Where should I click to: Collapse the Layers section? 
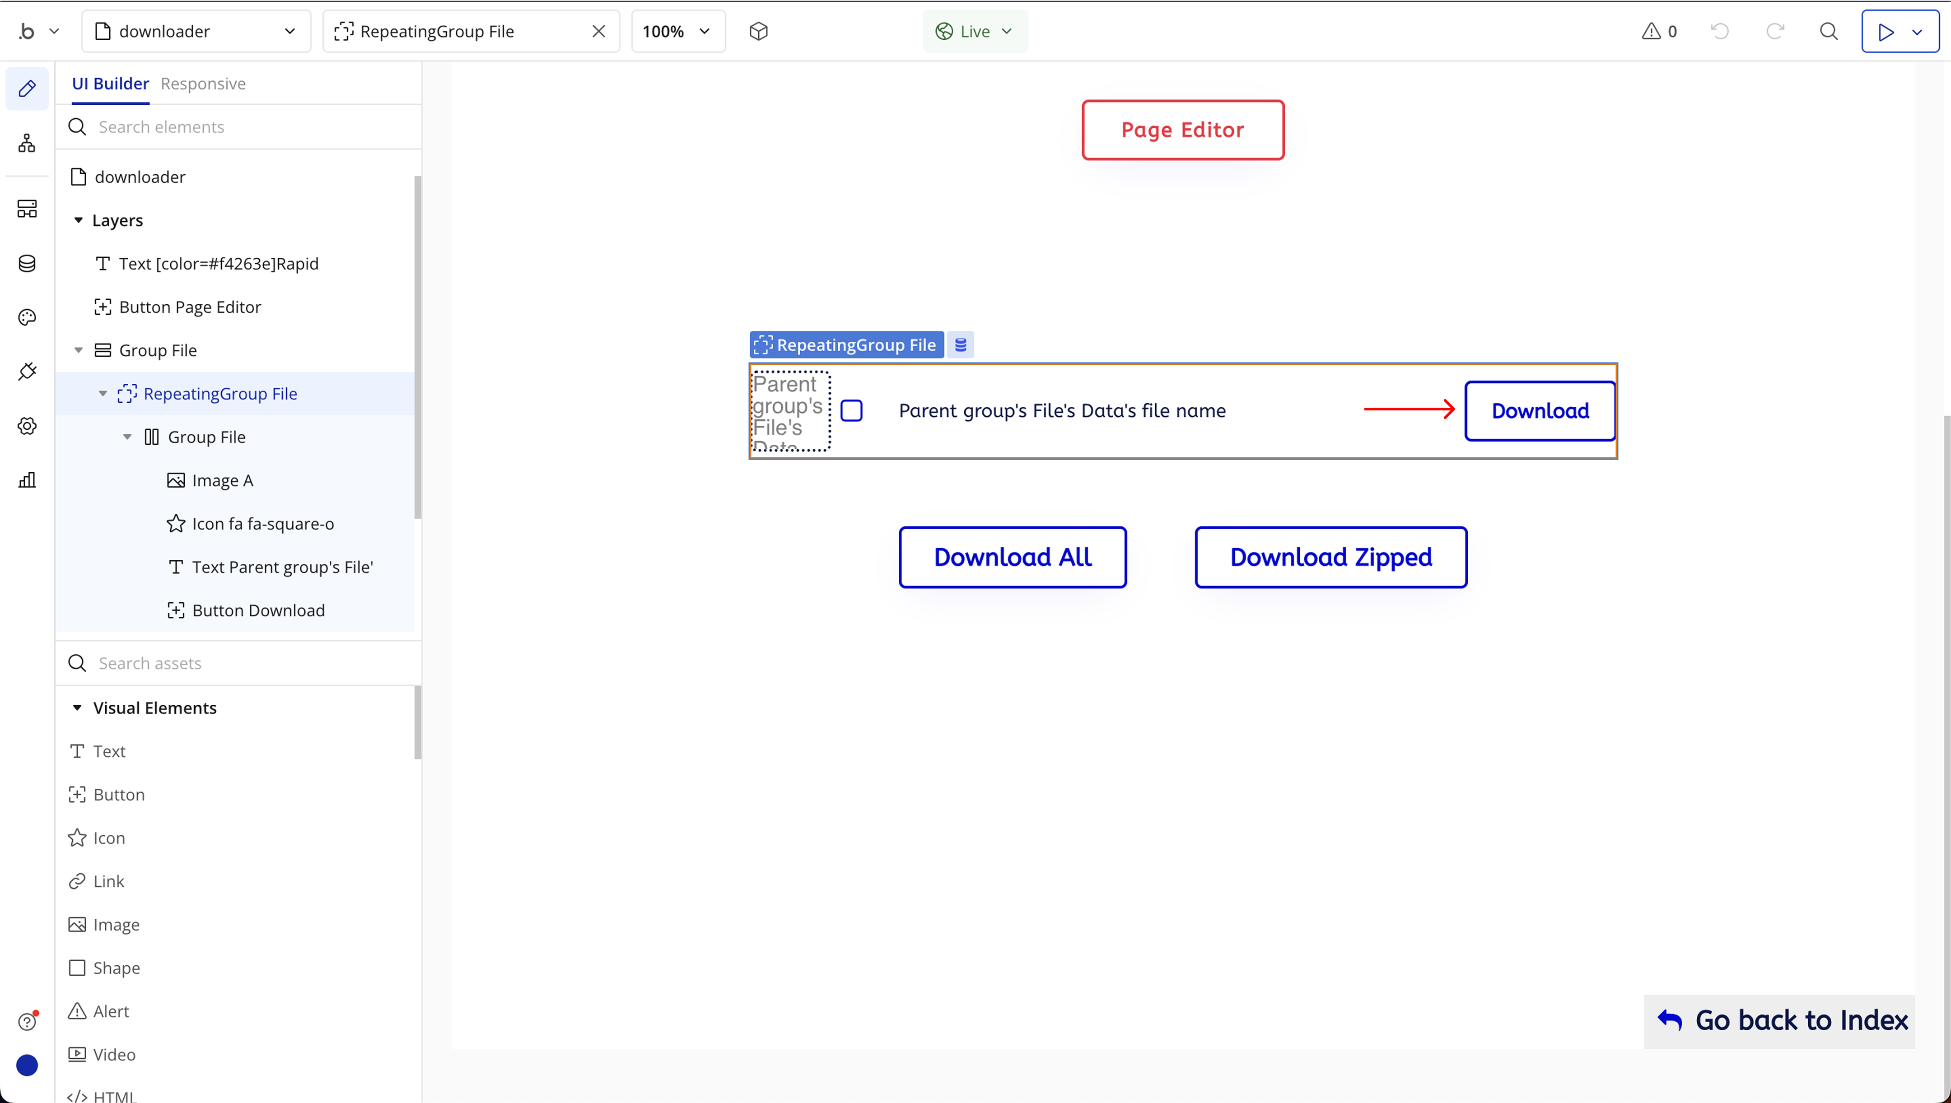[x=78, y=220]
